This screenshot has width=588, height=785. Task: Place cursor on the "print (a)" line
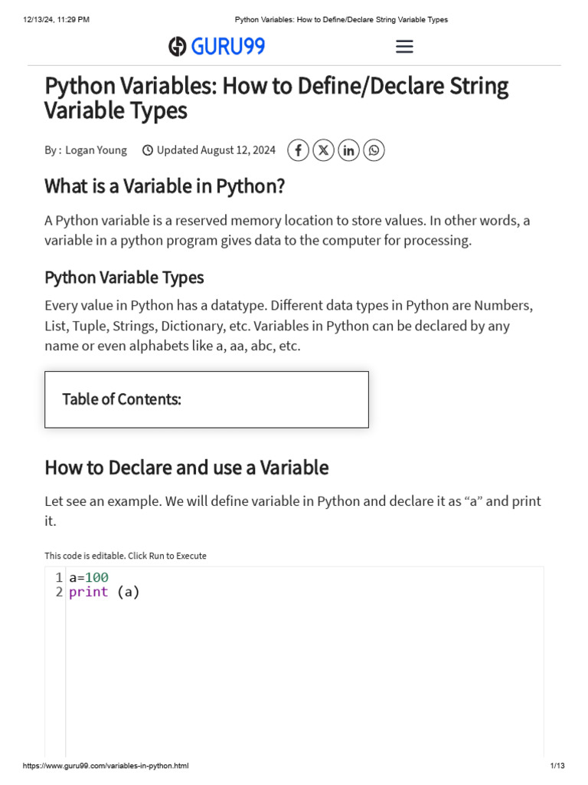click(x=104, y=592)
